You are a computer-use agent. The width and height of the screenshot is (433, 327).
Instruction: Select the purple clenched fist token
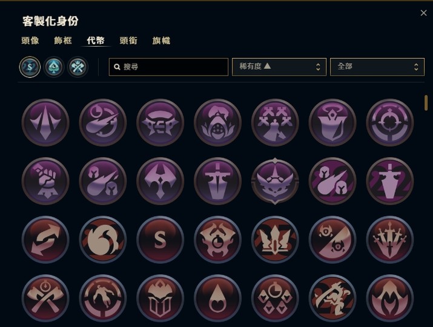point(45,181)
